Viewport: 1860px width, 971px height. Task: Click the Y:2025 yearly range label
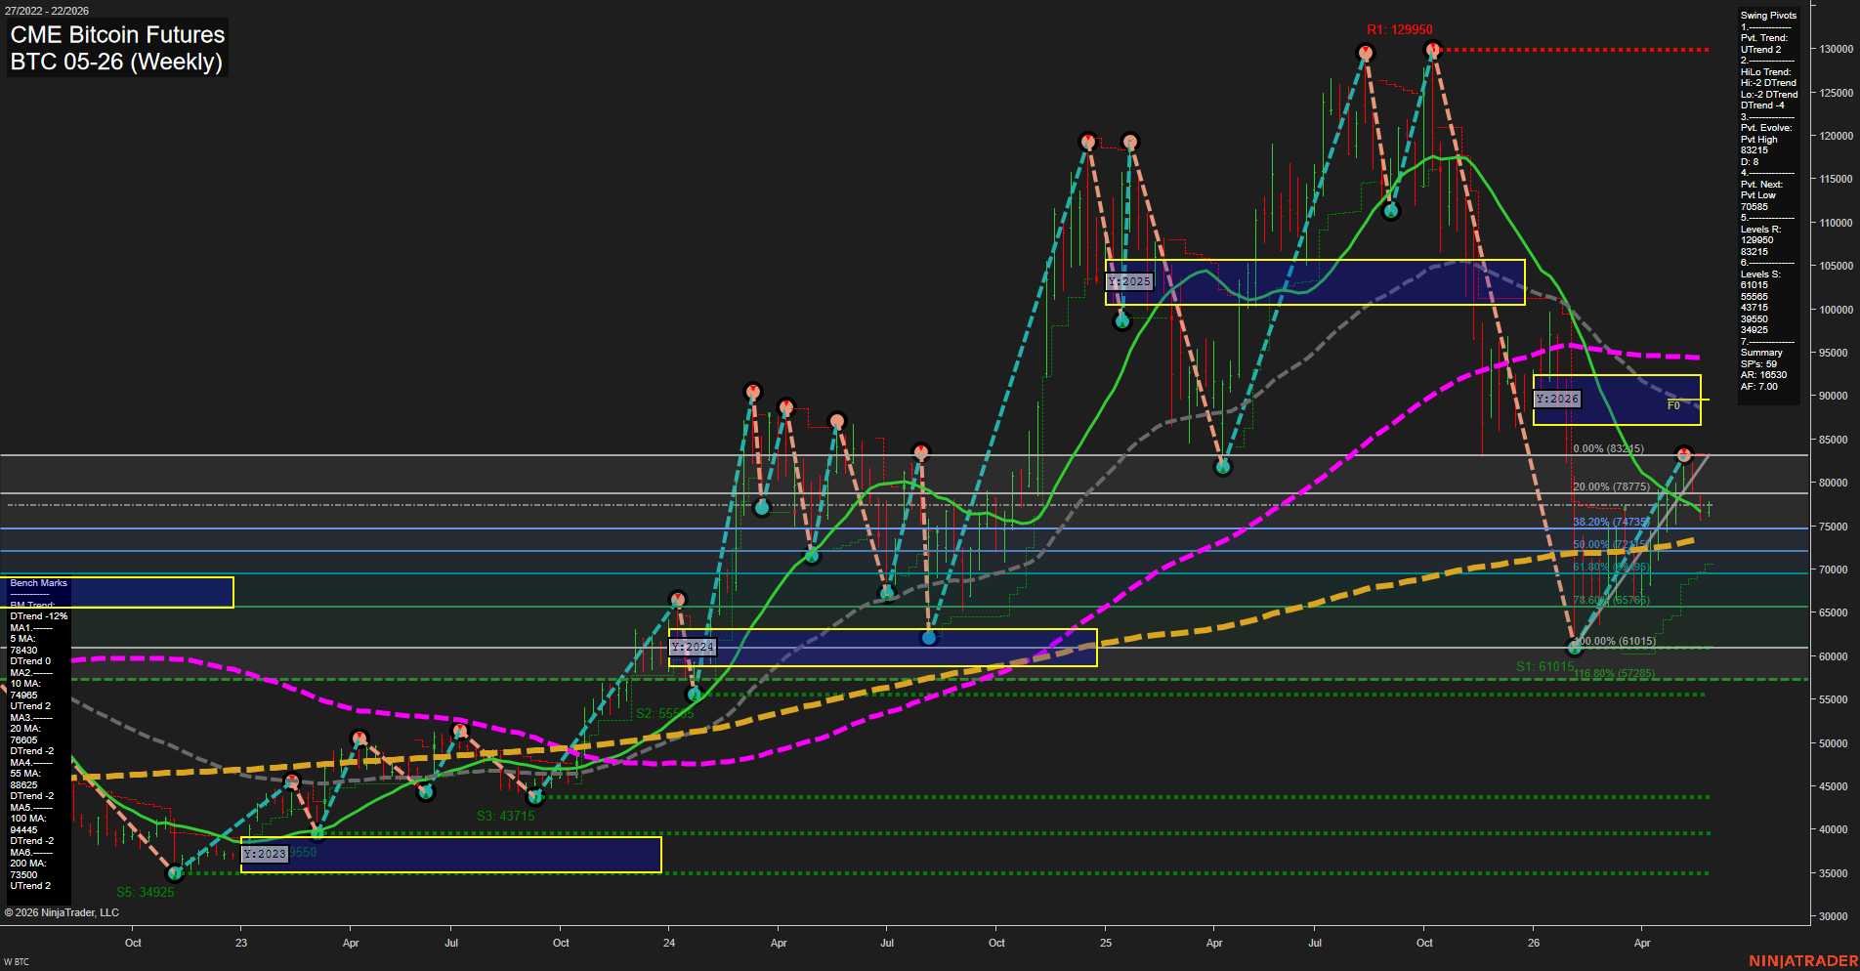coord(1130,281)
